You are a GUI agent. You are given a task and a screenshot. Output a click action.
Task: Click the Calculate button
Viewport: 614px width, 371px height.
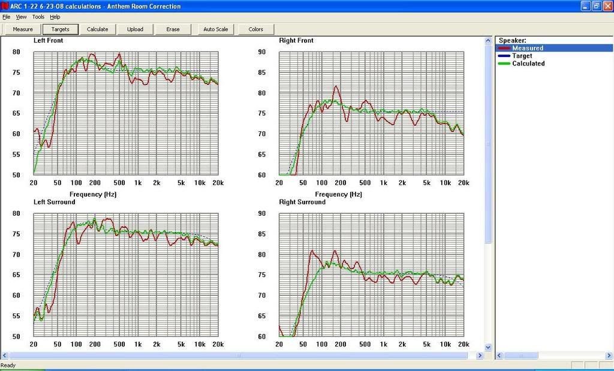point(97,29)
